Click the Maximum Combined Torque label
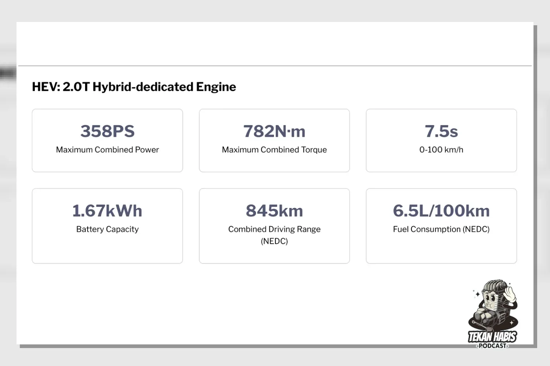The image size is (550, 366). tap(274, 150)
